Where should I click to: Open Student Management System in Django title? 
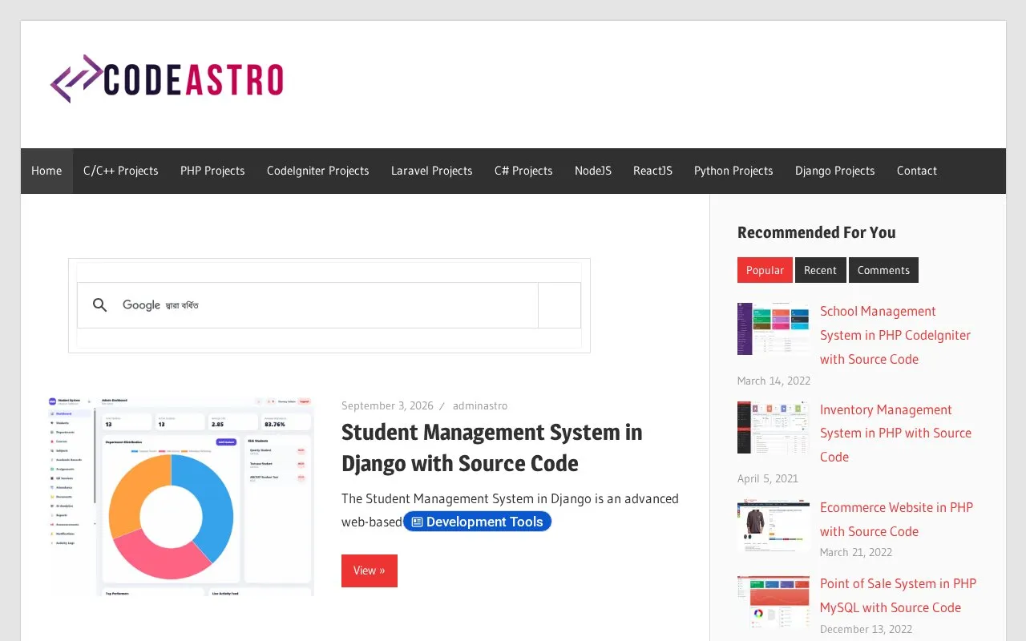491,448
